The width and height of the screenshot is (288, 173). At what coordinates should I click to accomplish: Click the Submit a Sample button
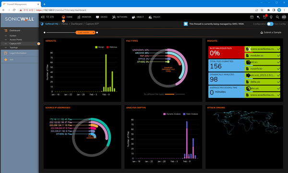271,32
